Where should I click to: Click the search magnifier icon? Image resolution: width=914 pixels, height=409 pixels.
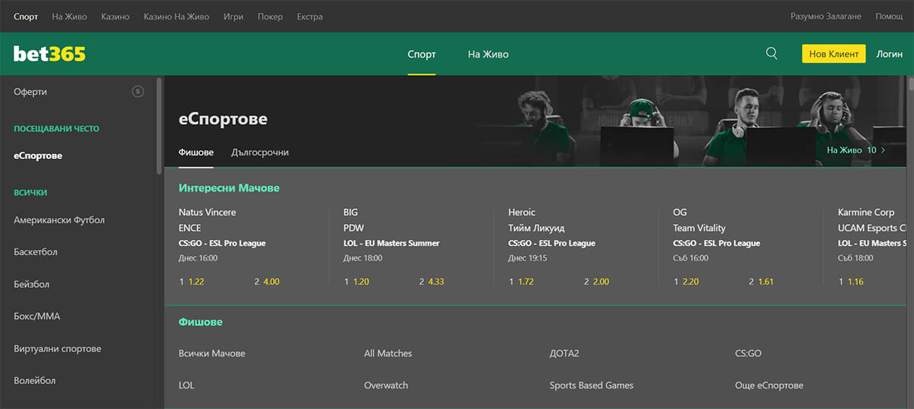(771, 54)
